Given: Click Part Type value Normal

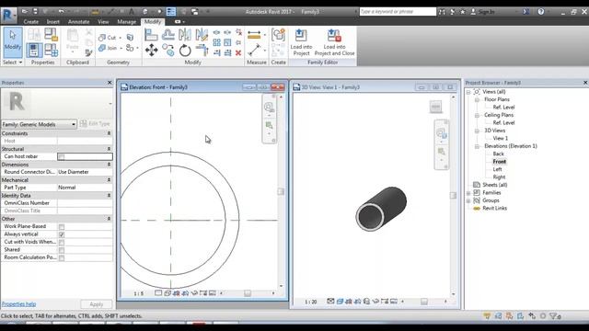Looking at the screenshot, I should (x=85, y=188).
